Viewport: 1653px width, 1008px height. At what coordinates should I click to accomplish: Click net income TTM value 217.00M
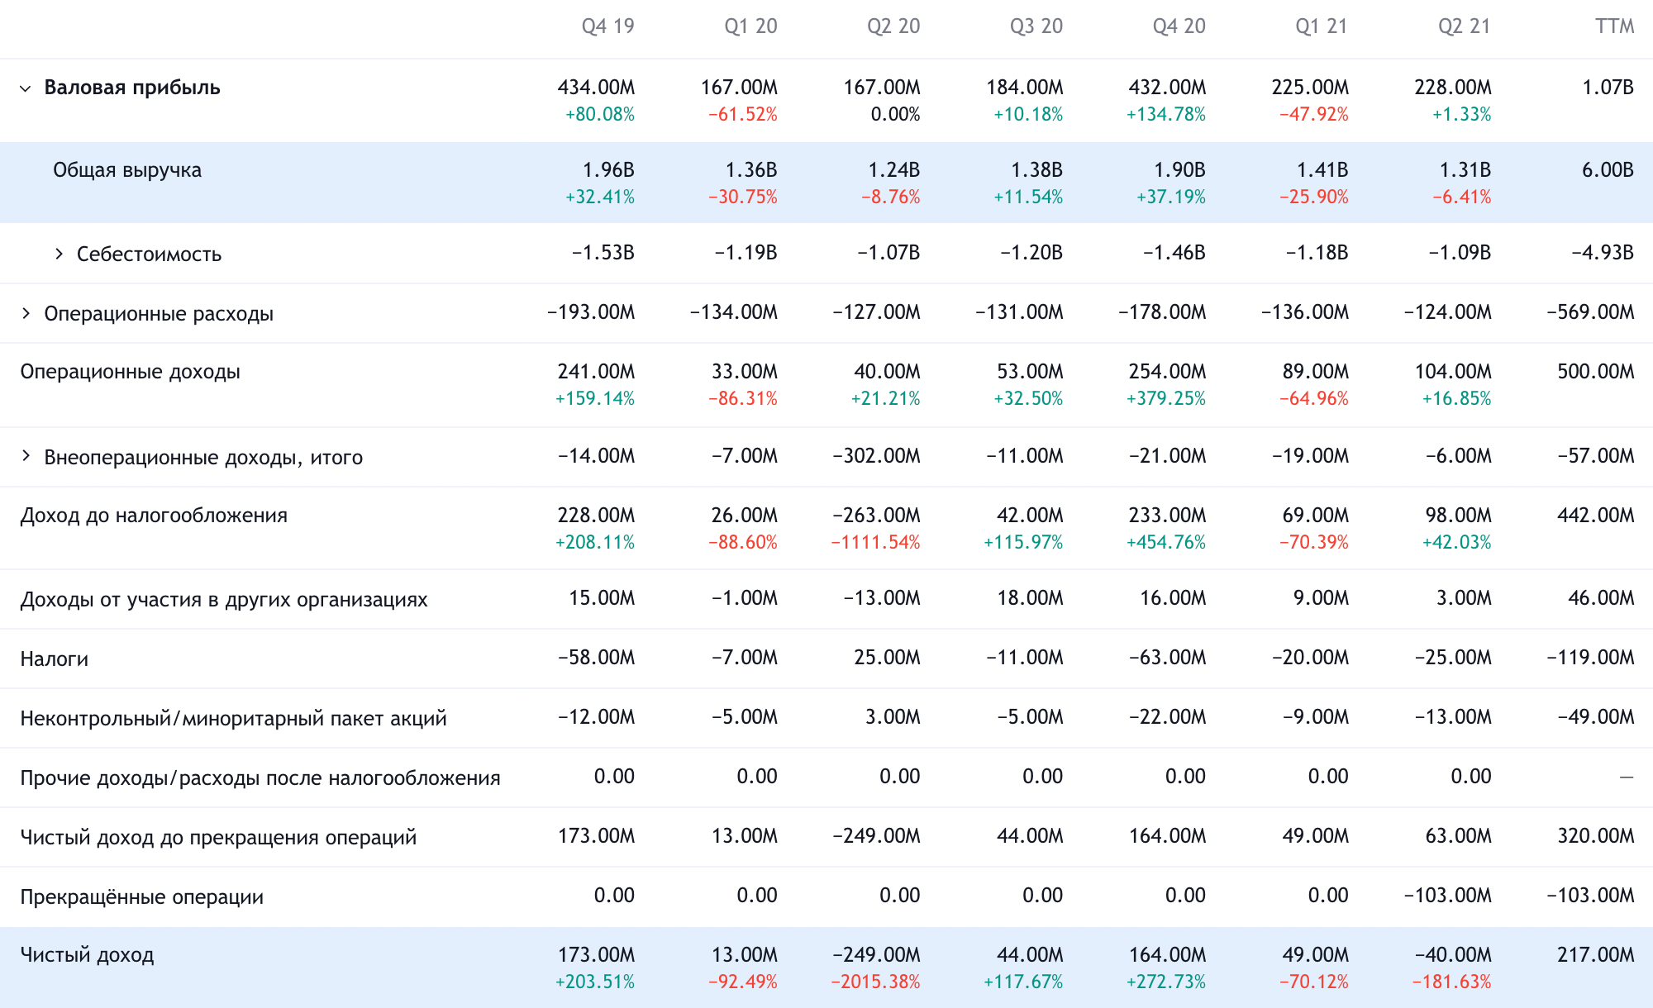coord(1596,955)
